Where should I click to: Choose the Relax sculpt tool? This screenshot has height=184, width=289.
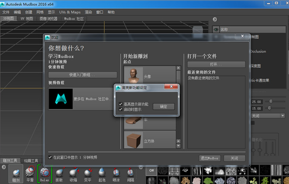click(x=45, y=173)
